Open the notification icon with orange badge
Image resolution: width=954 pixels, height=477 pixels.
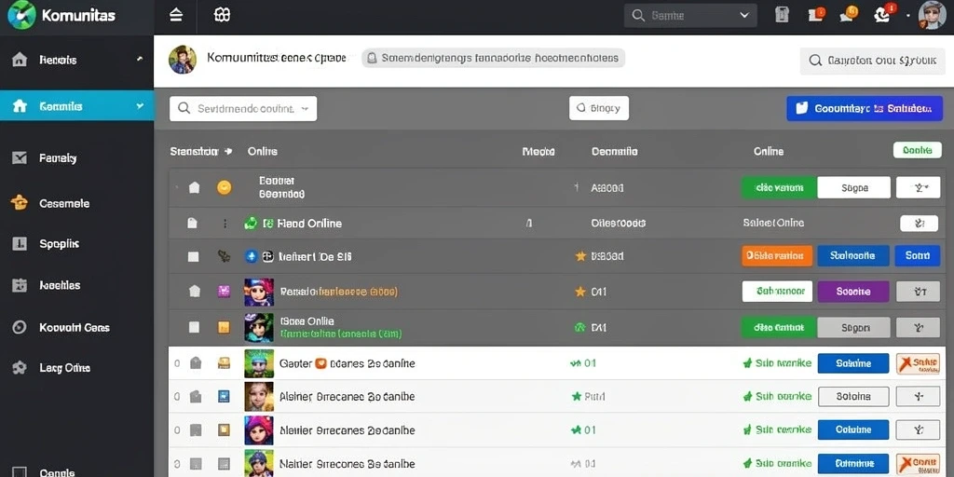tap(815, 15)
